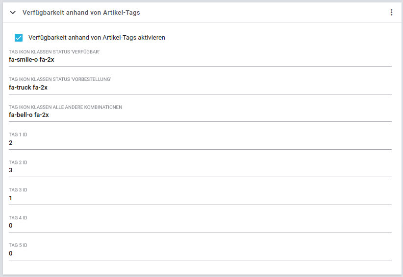The image size is (403, 277).
Task: Focus the Tag 1 ID field containing 2
Action: [200, 143]
